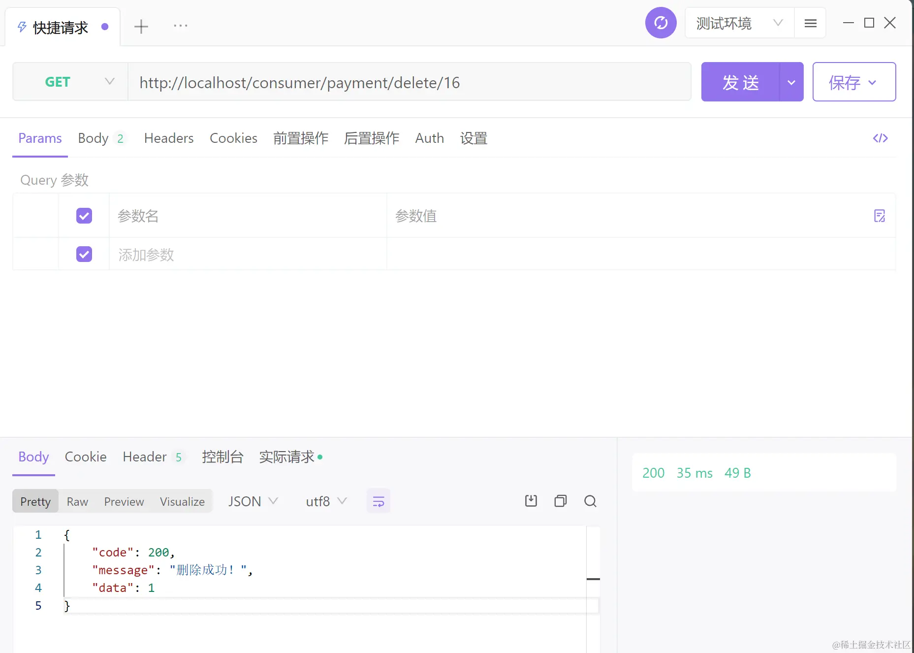Select Raw response view
914x653 pixels.
(x=77, y=501)
